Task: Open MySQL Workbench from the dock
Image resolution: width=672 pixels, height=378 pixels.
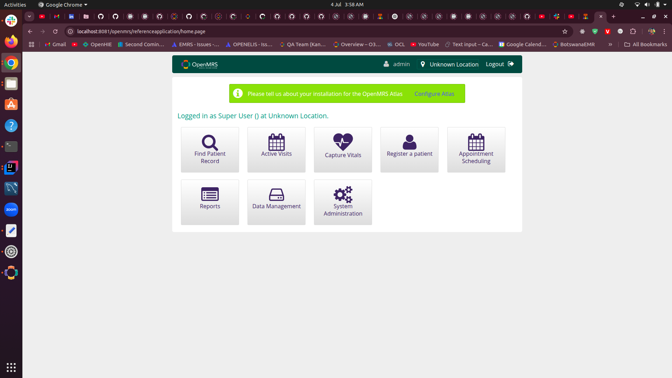Action: (11, 189)
